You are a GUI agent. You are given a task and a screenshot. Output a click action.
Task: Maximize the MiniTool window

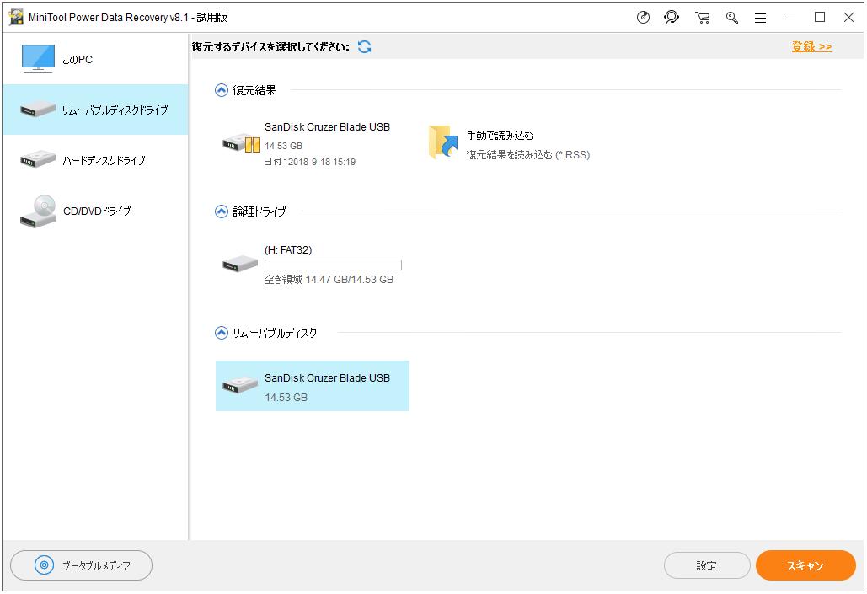pyautogui.click(x=820, y=18)
